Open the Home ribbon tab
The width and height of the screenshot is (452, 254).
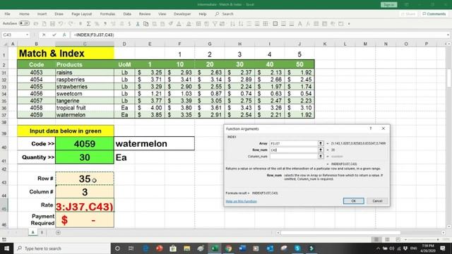pyautogui.click(x=24, y=14)
